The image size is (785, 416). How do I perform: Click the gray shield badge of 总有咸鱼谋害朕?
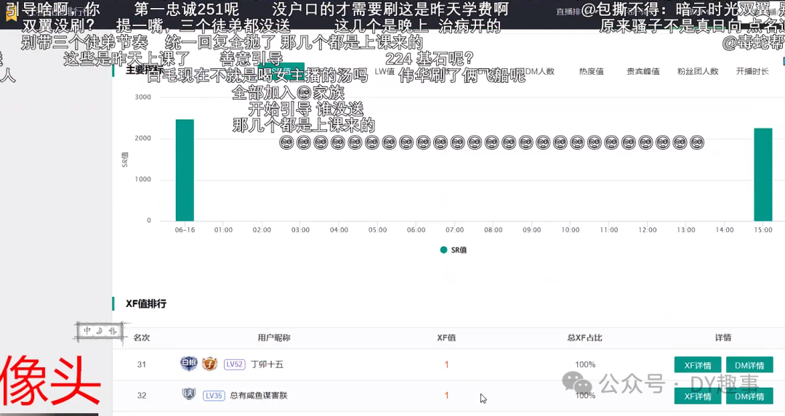pyautogui.click(x=189, y=394)
